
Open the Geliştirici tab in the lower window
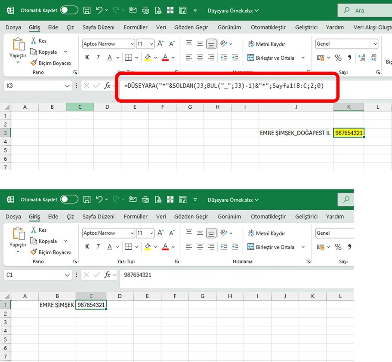coord(306,217)
